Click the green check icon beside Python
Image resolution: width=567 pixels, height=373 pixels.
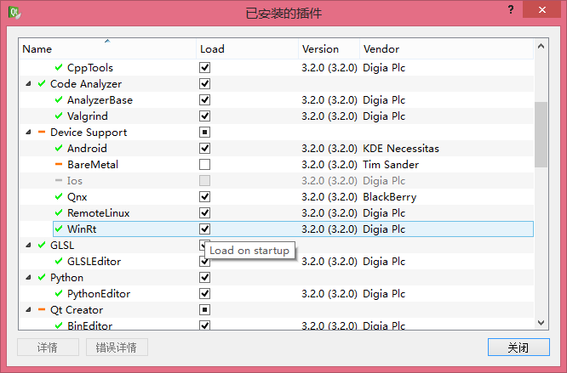(x=42, y=277)
